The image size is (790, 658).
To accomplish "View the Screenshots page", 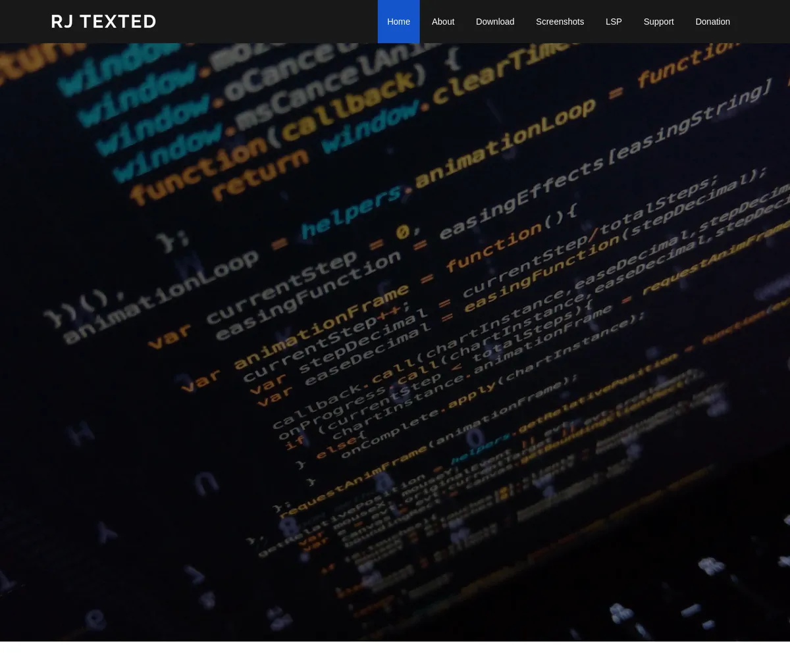I will click(560, 22).
